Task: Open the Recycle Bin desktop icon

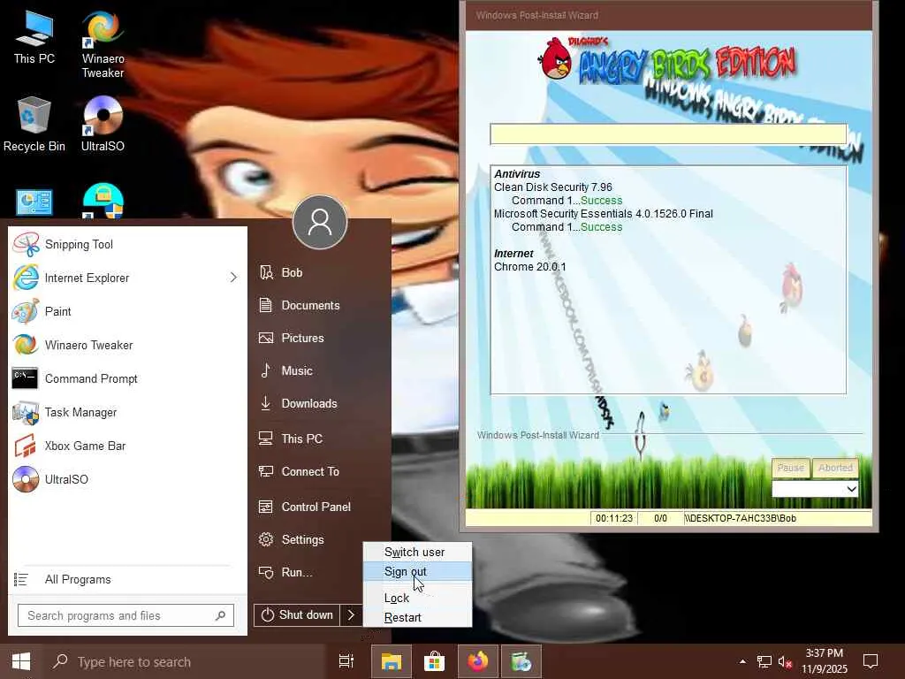Action: pos(34,125)
